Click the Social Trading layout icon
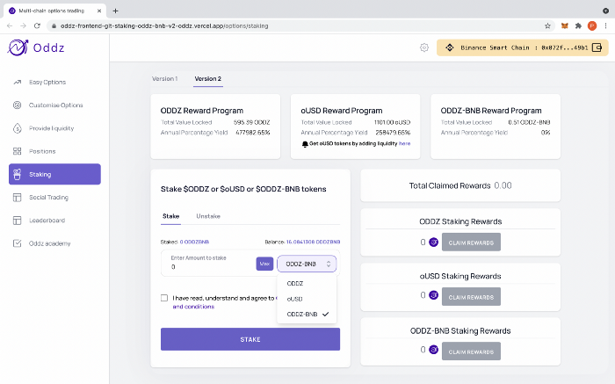615x384 pixels. click(x=18, y=198)
